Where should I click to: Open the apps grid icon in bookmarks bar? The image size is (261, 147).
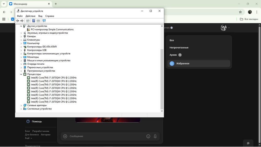tap(4, 19)
